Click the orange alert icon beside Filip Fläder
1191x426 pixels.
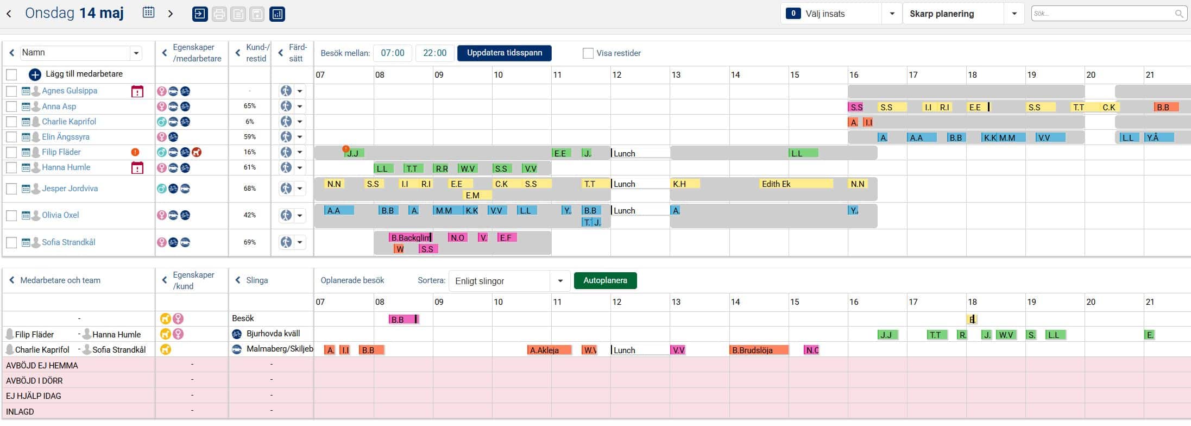pyautogui.click(x=135, y=152)
